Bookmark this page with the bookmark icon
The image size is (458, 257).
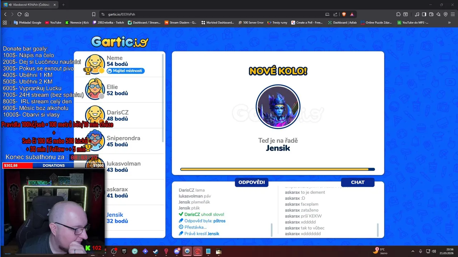(94, 14)
